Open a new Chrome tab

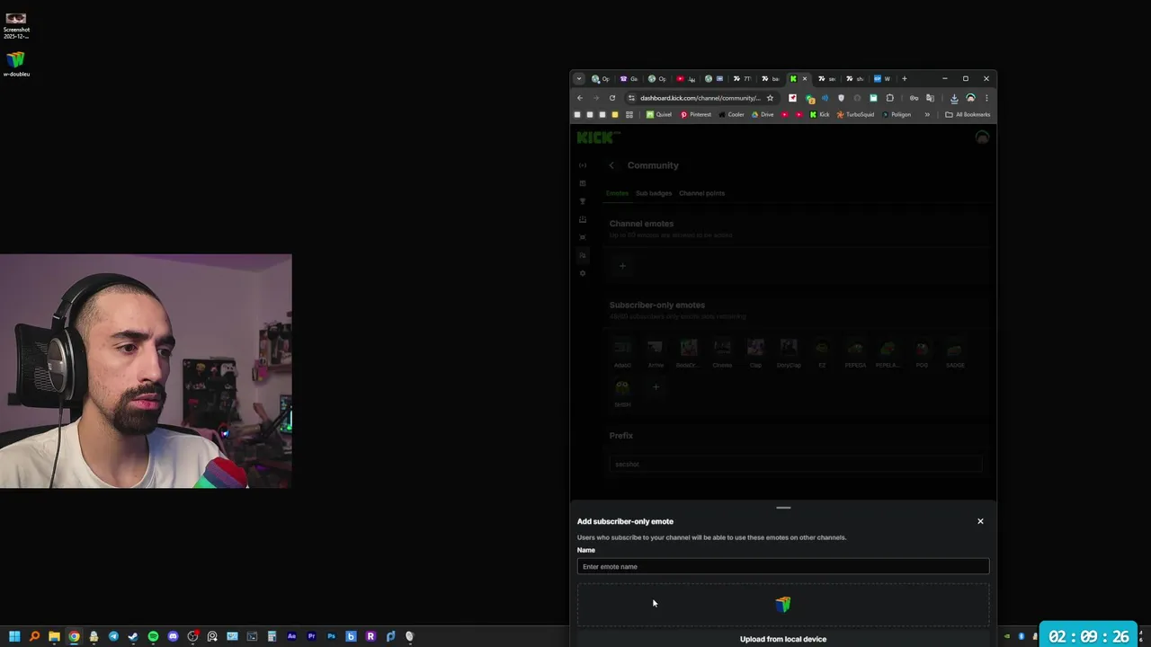tap(905, 78)
